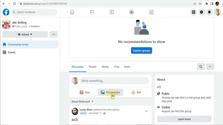Image resolution: width=223 pixels, height=125 pixels.
Task: Share this page from the address bar
Action: point(195,4)
